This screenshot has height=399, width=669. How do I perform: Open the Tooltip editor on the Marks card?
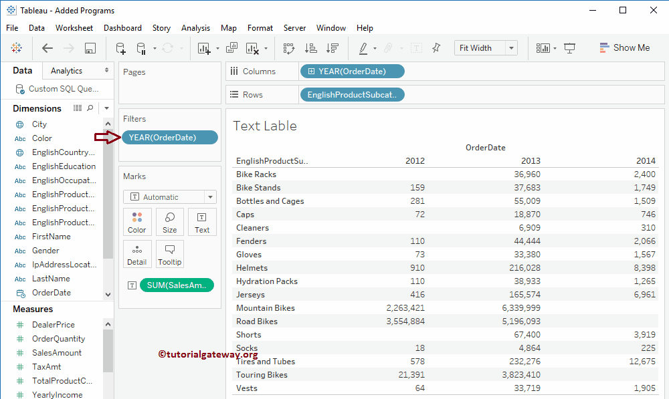[x=169, y=254]
